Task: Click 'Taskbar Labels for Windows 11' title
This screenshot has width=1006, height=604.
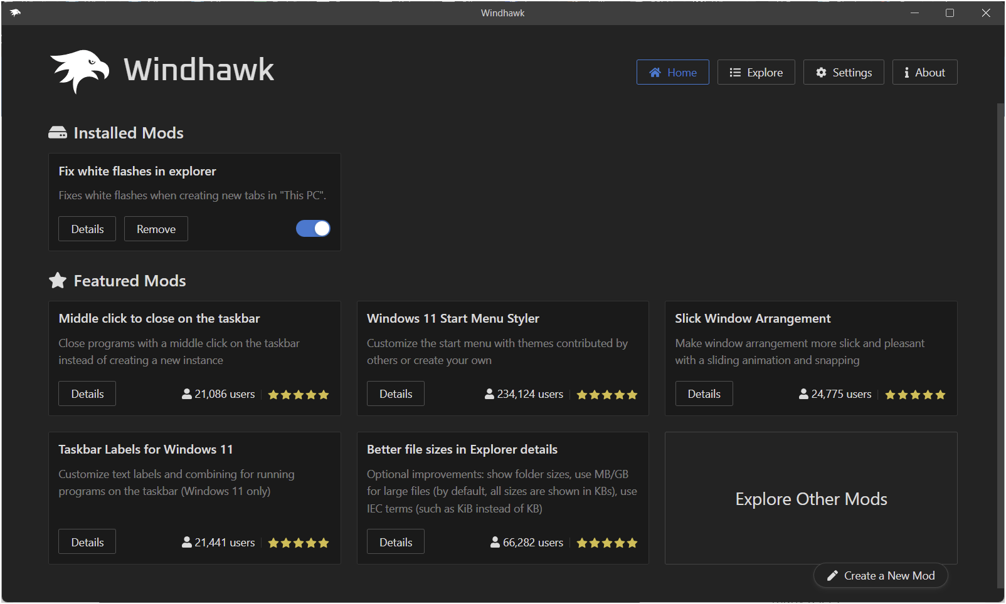Action: point(146,449)
